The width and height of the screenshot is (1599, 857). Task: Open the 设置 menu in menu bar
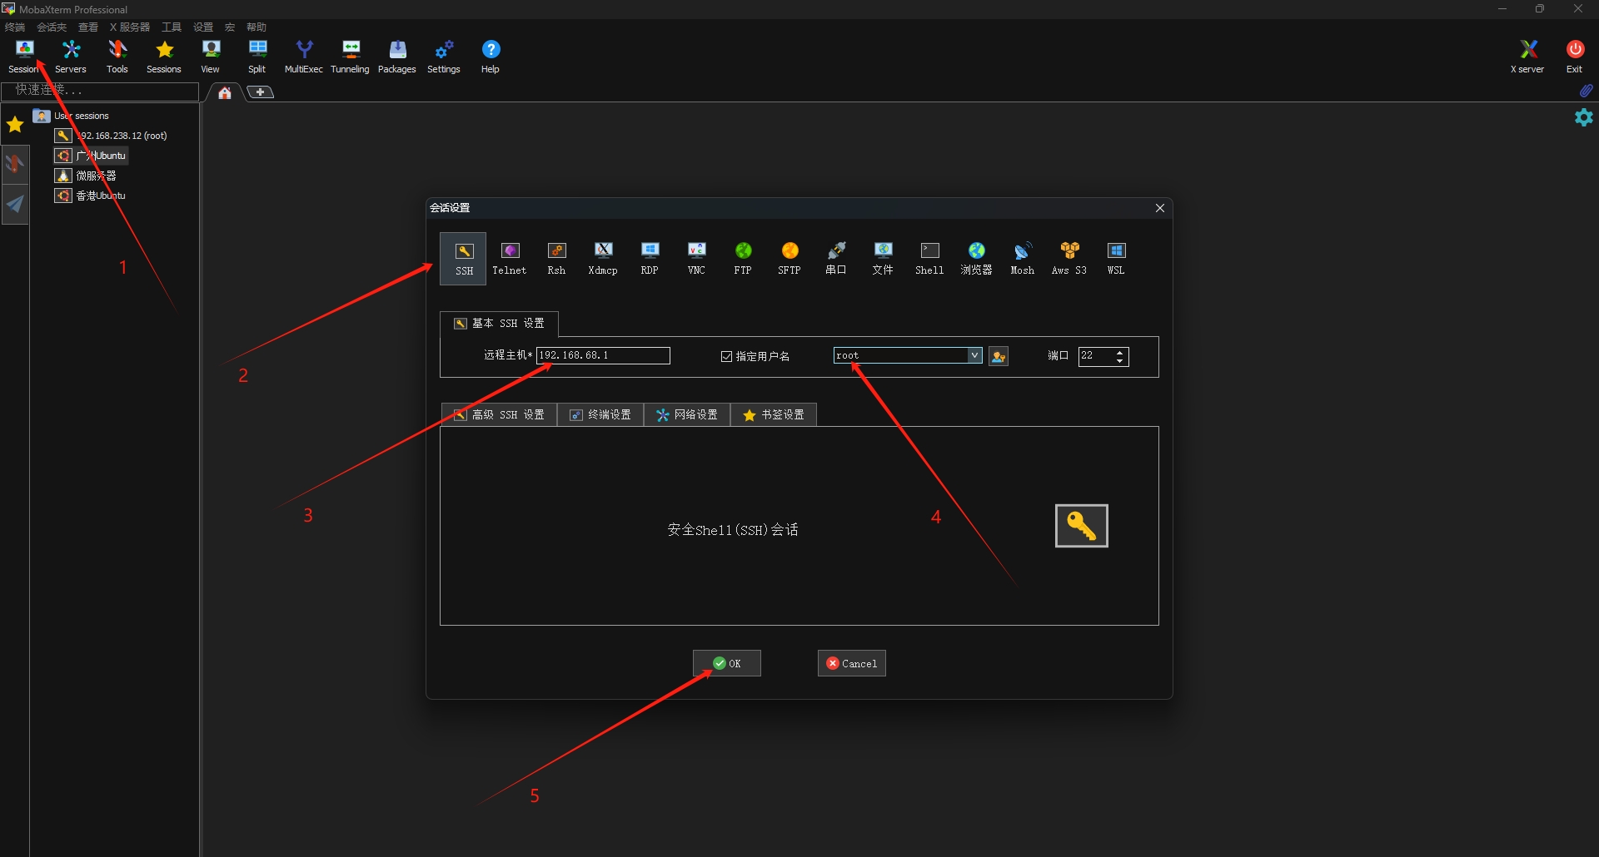pyautogui.click(x=203, y=27)
